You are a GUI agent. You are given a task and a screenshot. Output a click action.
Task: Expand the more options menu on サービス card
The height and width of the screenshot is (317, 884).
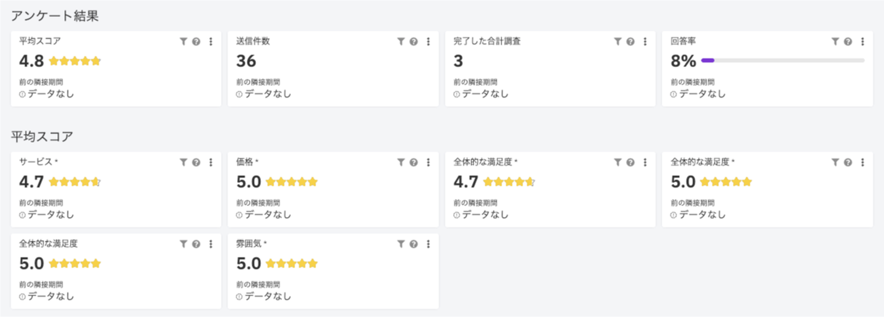[211, 162]
